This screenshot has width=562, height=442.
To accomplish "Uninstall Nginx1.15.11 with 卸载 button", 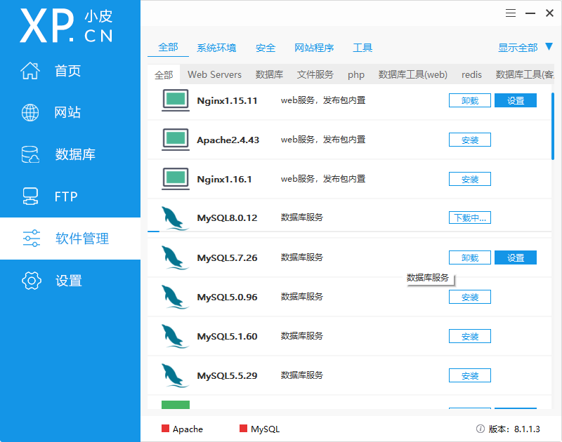I will (470, 100).
